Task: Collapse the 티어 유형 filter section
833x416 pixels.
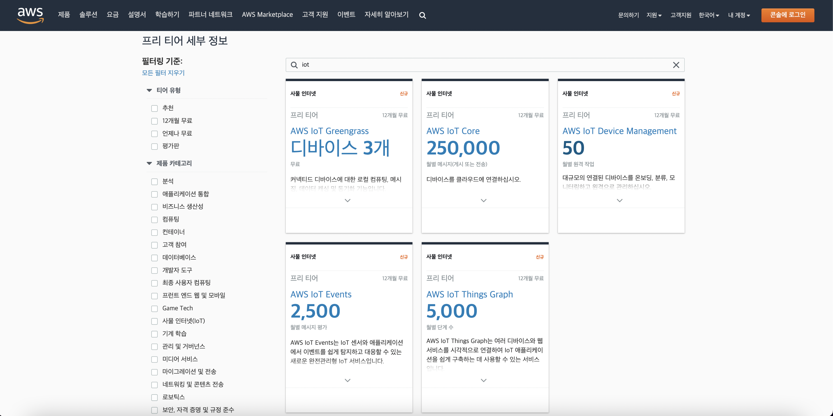Action: pos(149,90)
